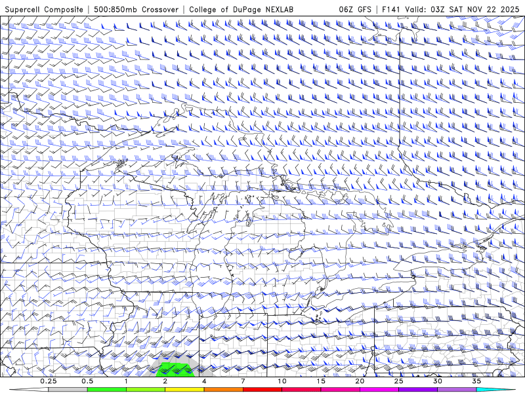Click the legend value 7
This screenshot has height=393, width=525.
(x=243, y=381)
